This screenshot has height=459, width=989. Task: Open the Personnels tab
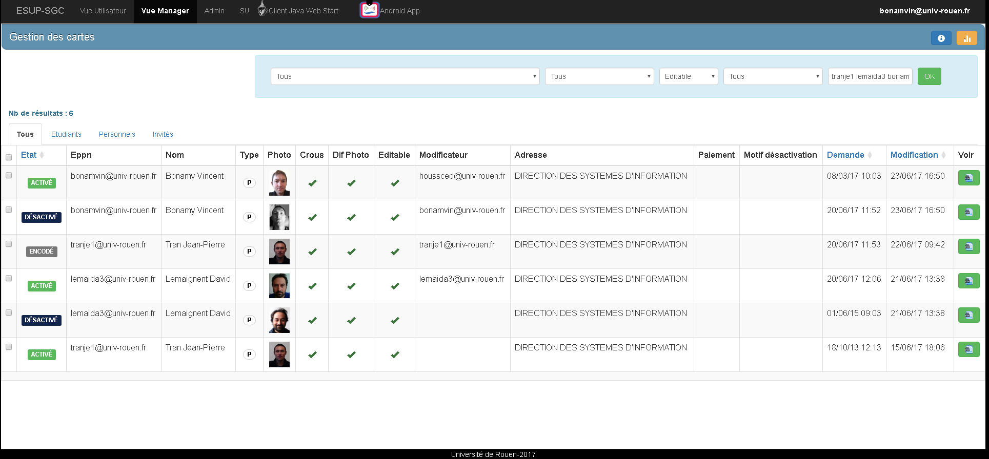click(117, 134)
